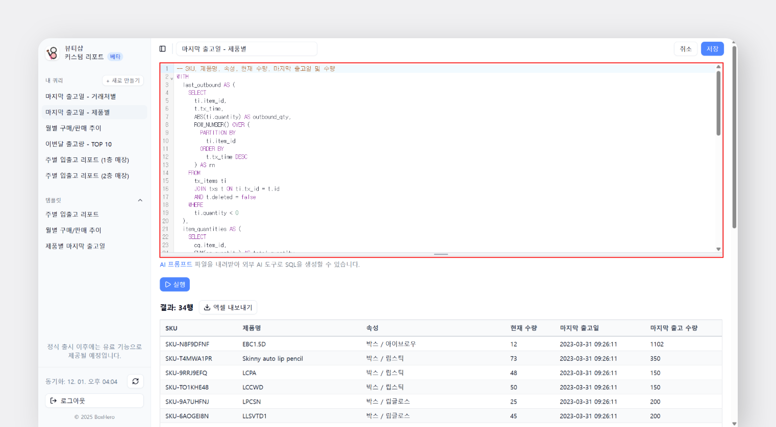The image size is (776, 427).
Task: Collapse the WITH clause fold toggle on line 2
Action: pos(172,76)
